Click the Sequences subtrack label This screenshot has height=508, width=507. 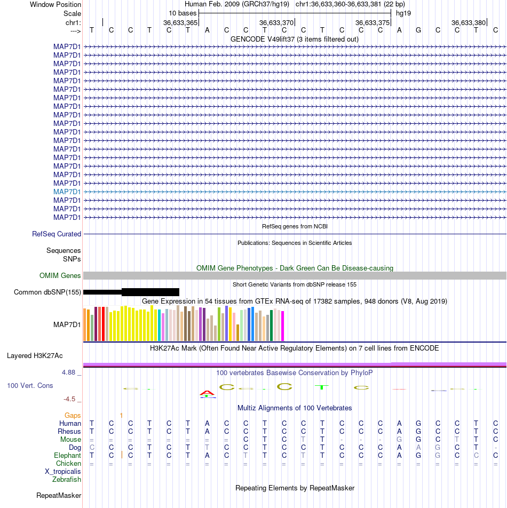click(x=64, y=250)
